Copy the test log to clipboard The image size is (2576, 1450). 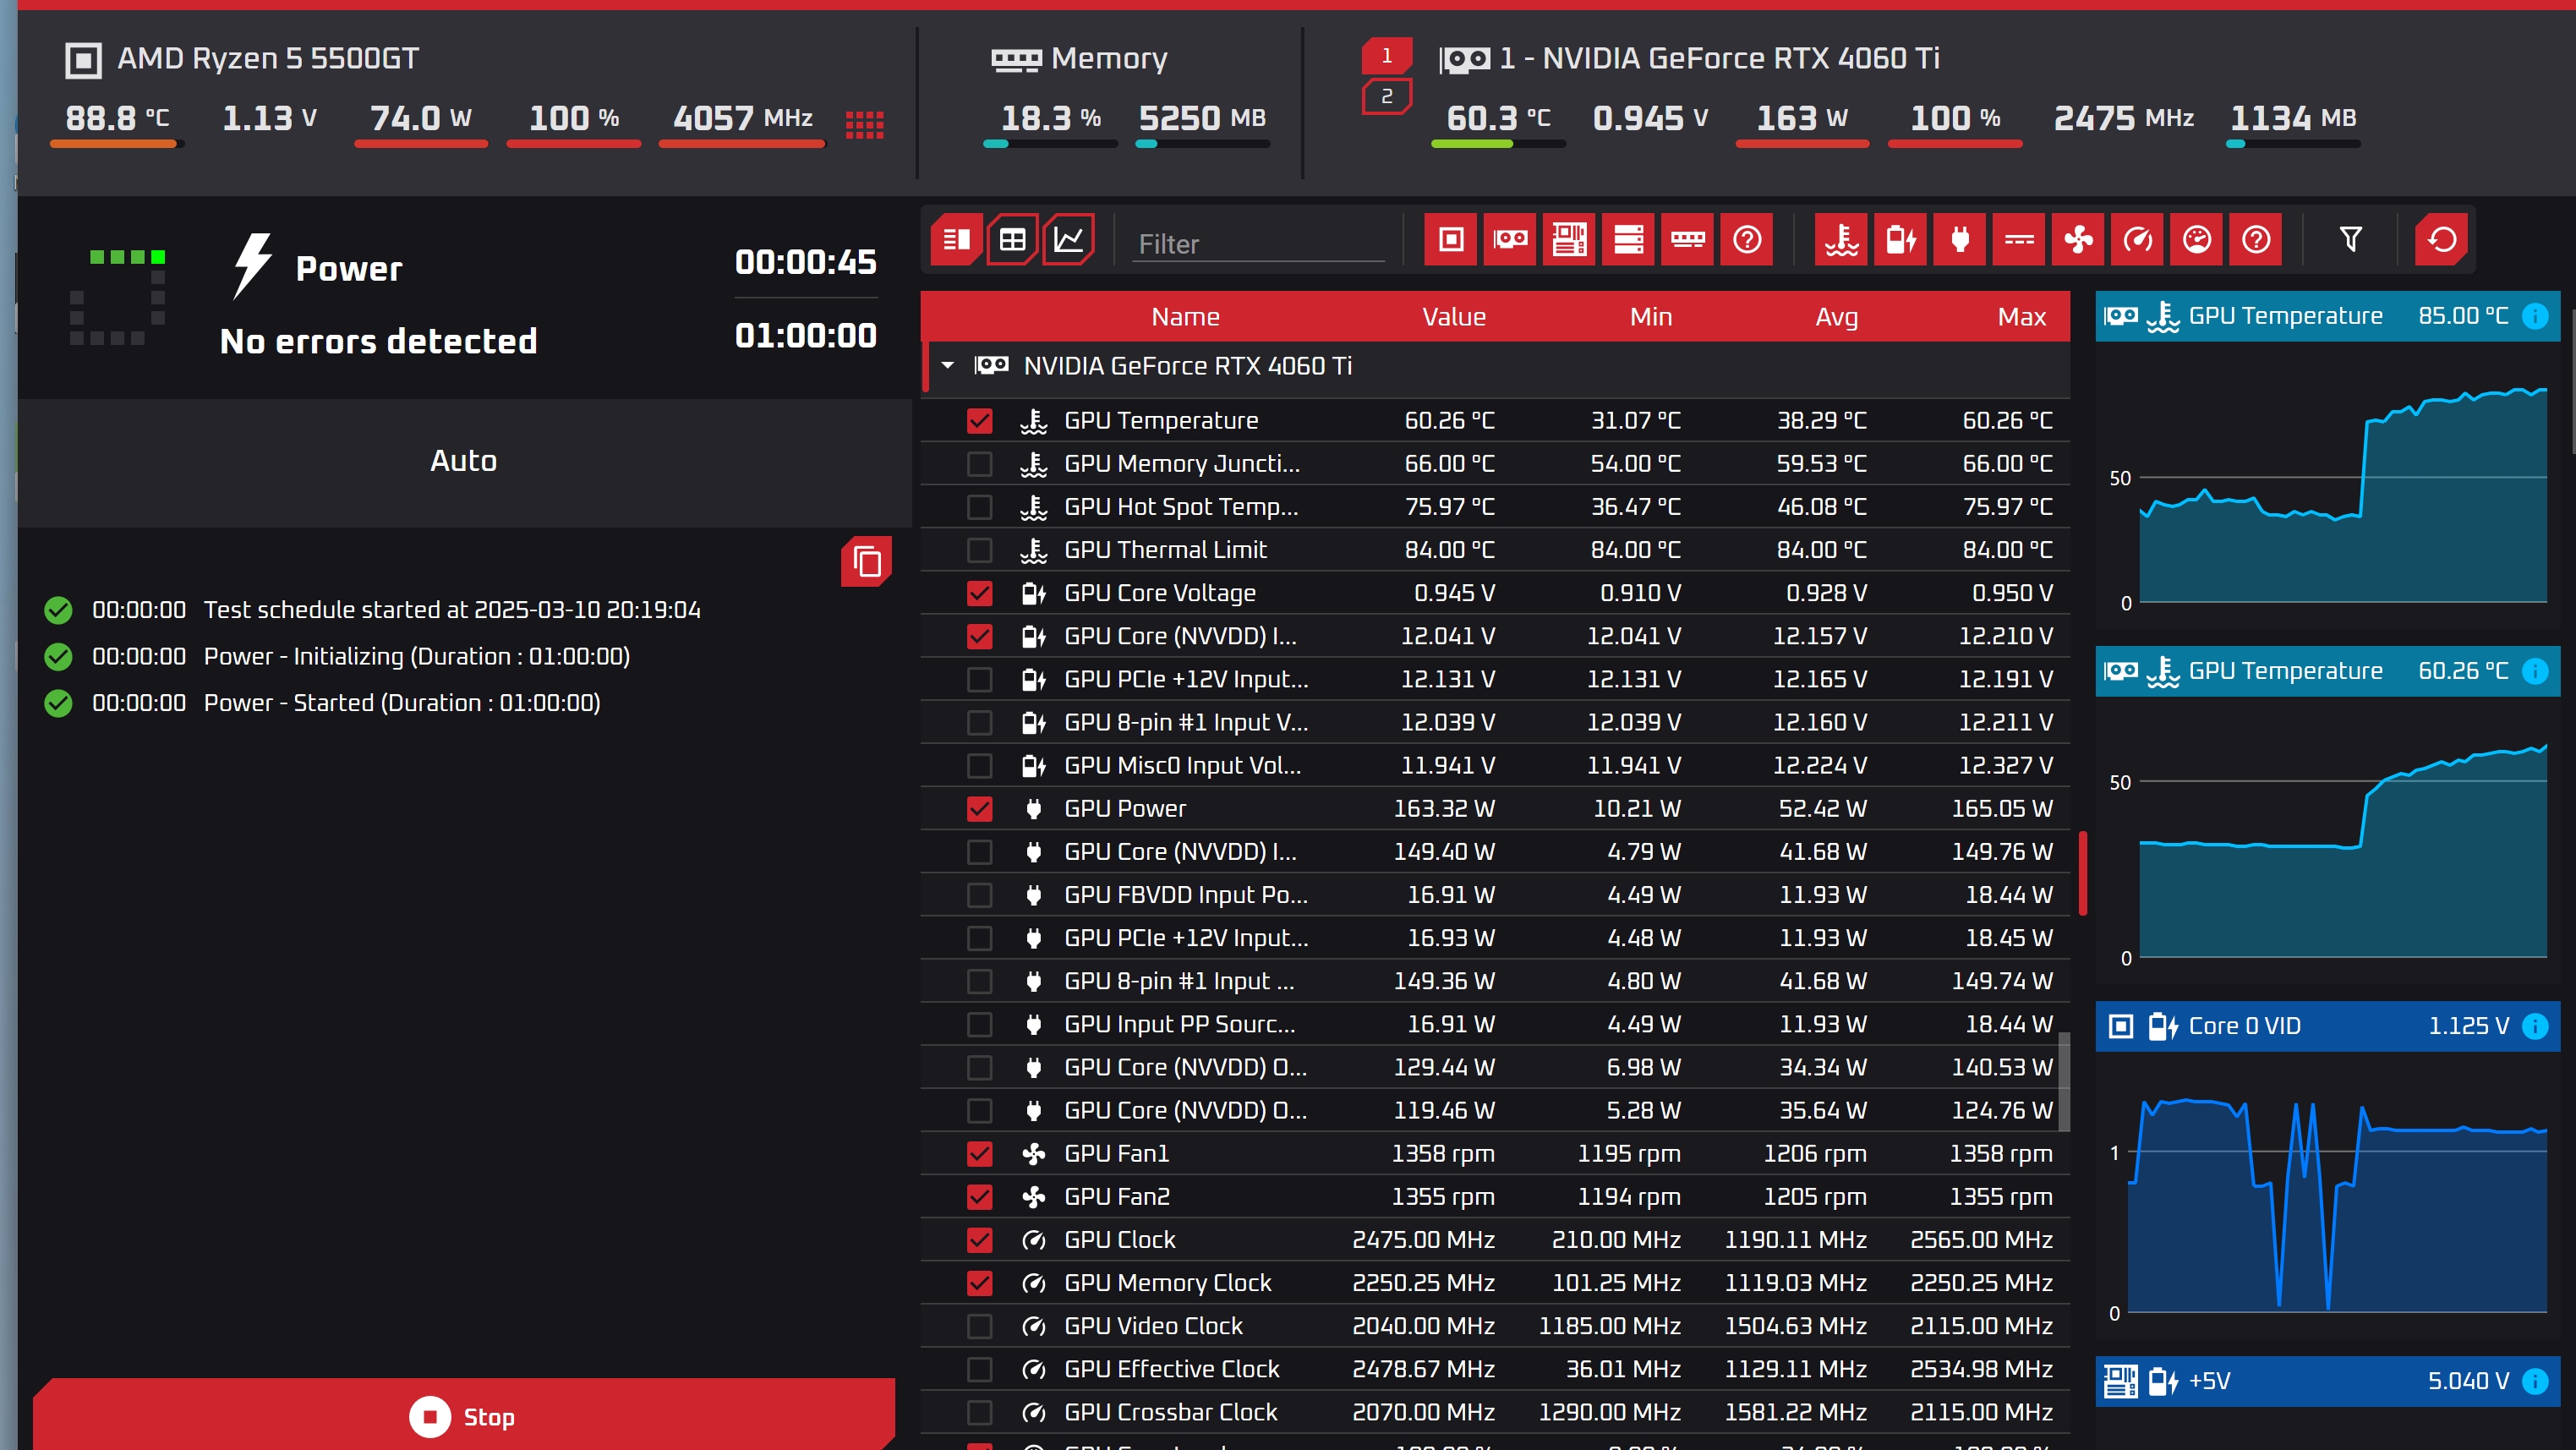867,561
